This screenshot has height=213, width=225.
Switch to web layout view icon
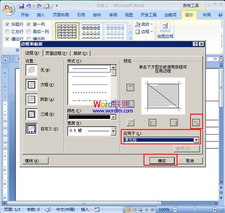(140, 210)
